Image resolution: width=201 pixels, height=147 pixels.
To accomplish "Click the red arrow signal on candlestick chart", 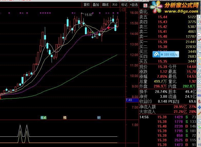I will point(109,28).
